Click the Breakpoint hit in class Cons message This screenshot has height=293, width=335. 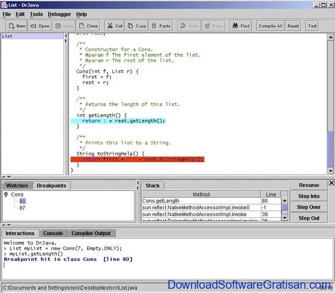(68, 259)
